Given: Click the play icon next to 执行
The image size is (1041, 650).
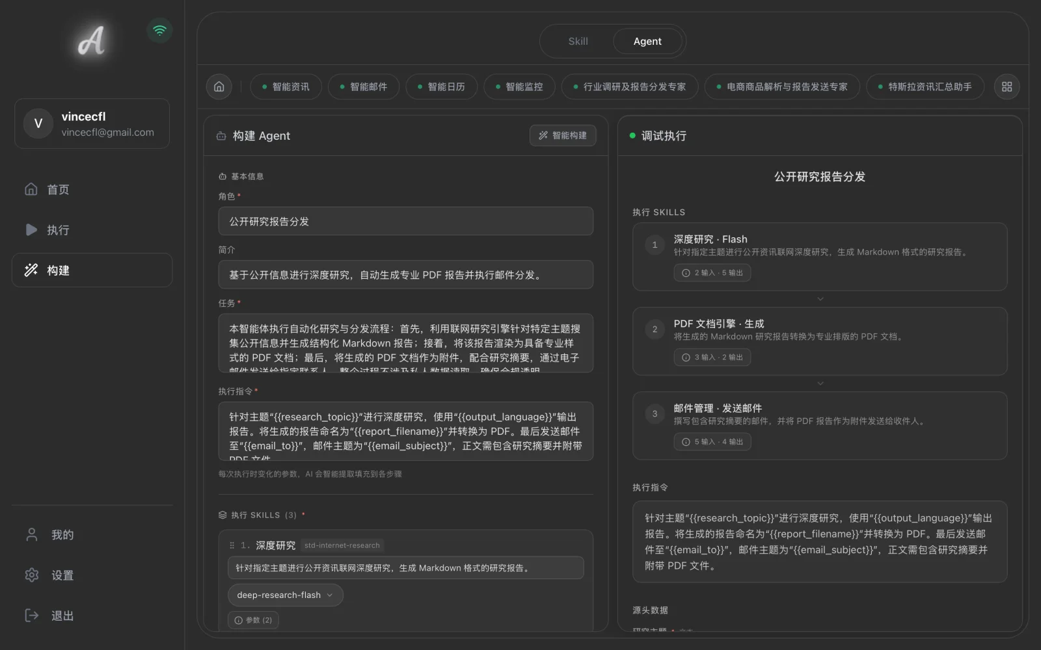Looking at the screenshot, I should (31, 229).
